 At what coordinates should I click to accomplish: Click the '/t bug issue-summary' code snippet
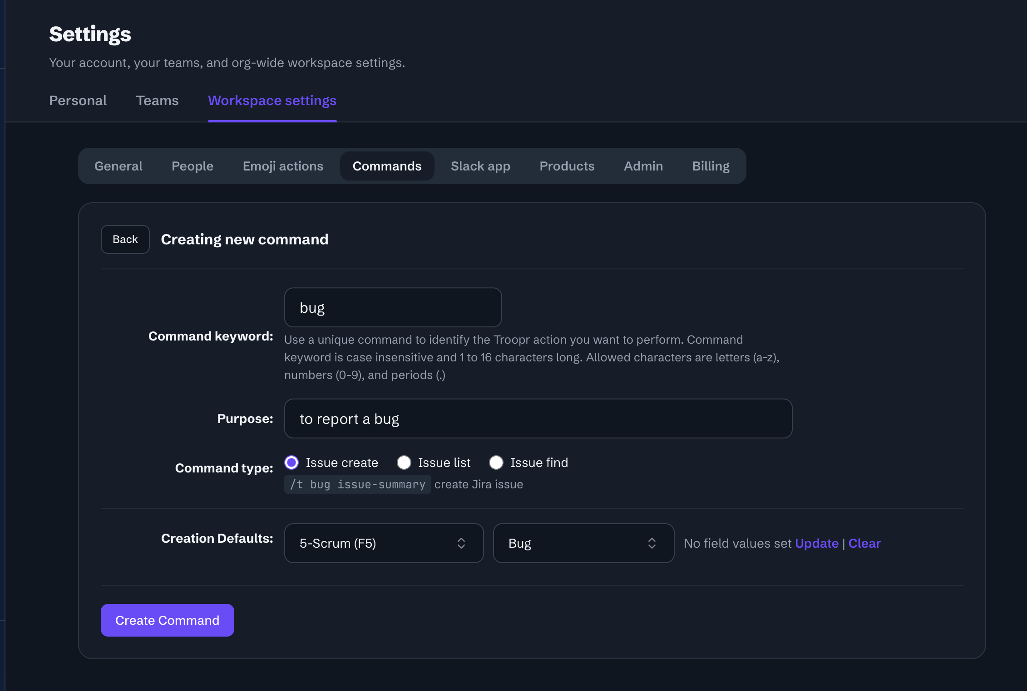358,484
